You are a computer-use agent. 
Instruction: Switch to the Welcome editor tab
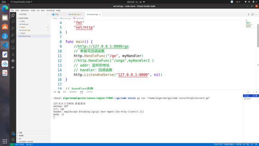pos(59,14)
